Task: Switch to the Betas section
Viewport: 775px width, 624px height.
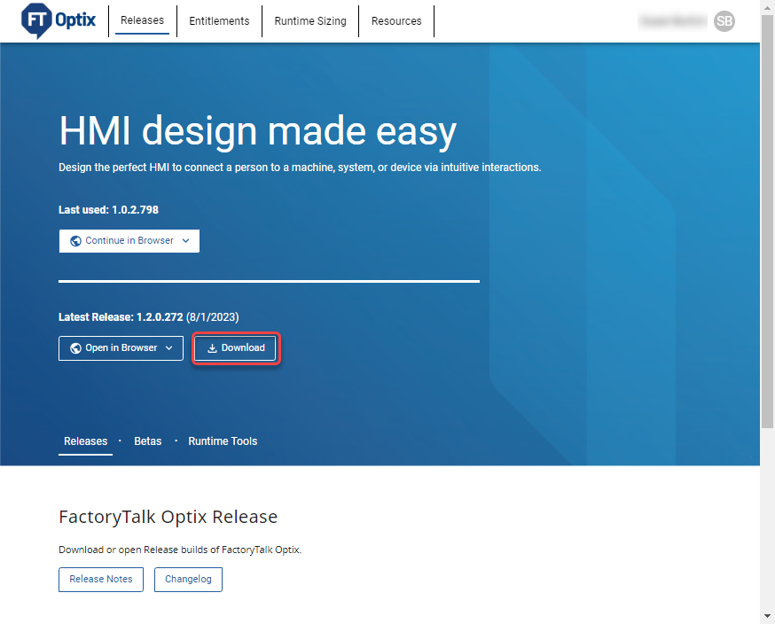Action: point(148,441)
